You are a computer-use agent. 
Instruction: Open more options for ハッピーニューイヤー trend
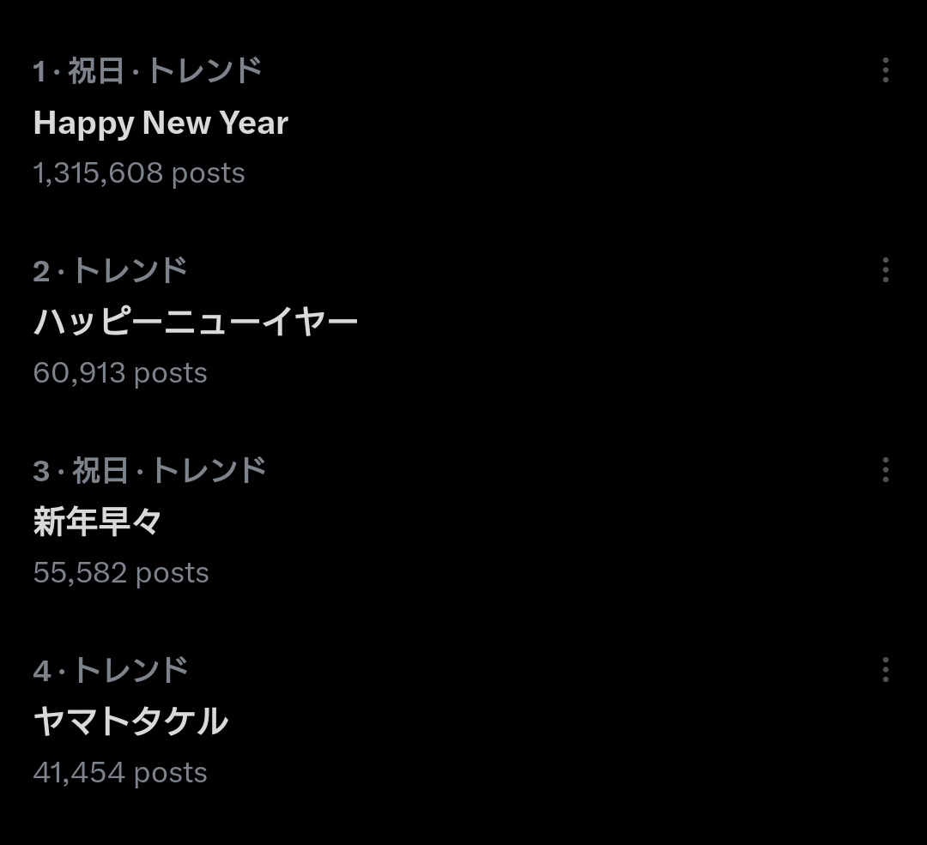pyautogui.click(x=885, y=270)
